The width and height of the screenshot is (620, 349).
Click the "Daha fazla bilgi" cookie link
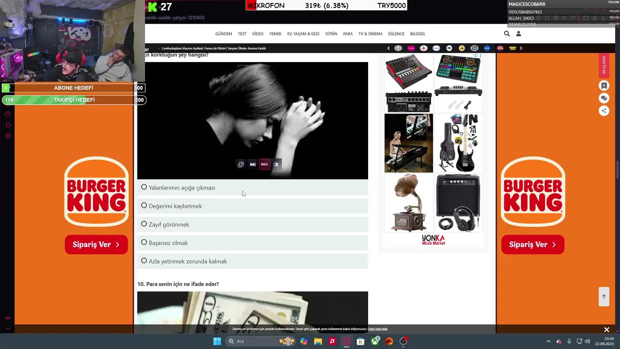377,329
